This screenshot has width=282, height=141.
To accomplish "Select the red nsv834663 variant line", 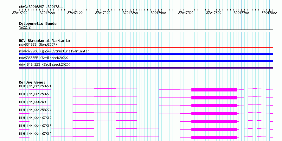I will coord(146,48).
